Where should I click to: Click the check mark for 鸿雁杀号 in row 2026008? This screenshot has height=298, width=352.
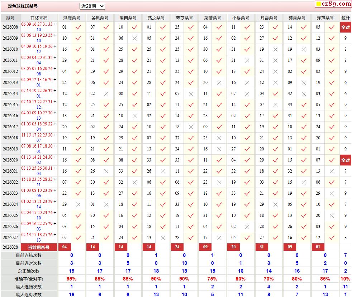(78, 27)
